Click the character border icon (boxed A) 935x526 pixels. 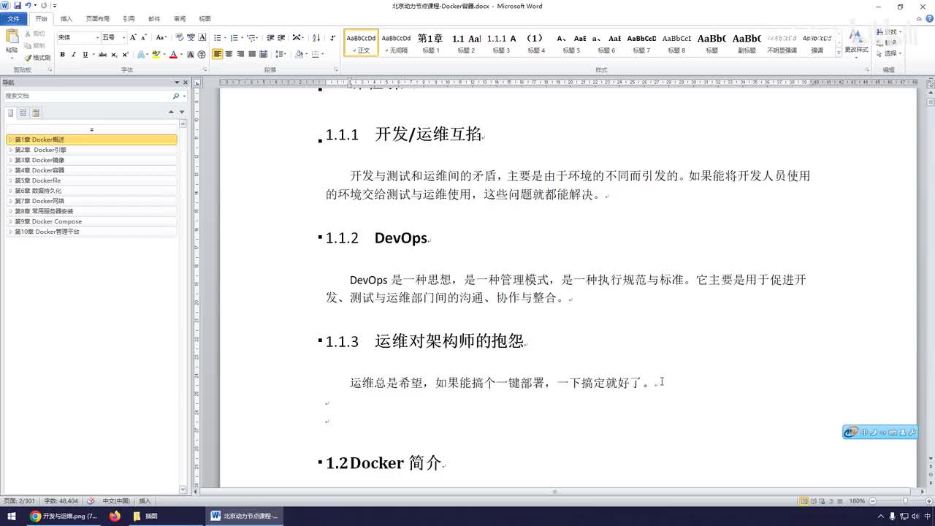[202, 37]
